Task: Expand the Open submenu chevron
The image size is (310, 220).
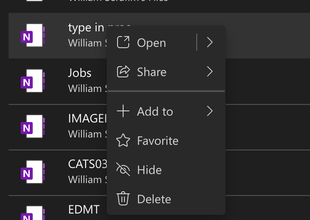Action: tap(210, 42)
